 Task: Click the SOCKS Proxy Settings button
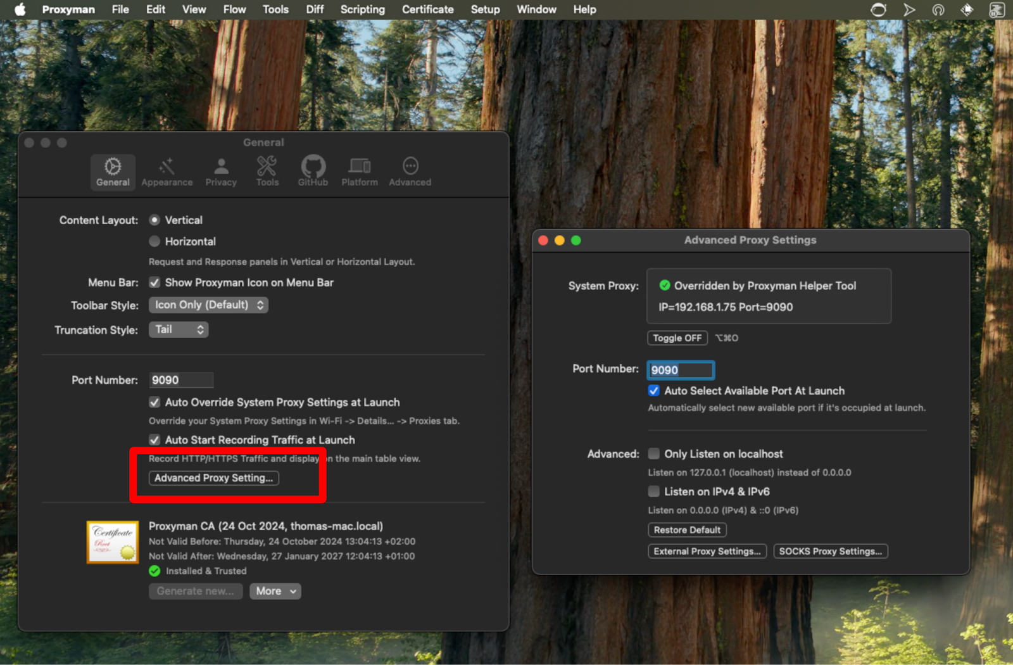(830, 551)
